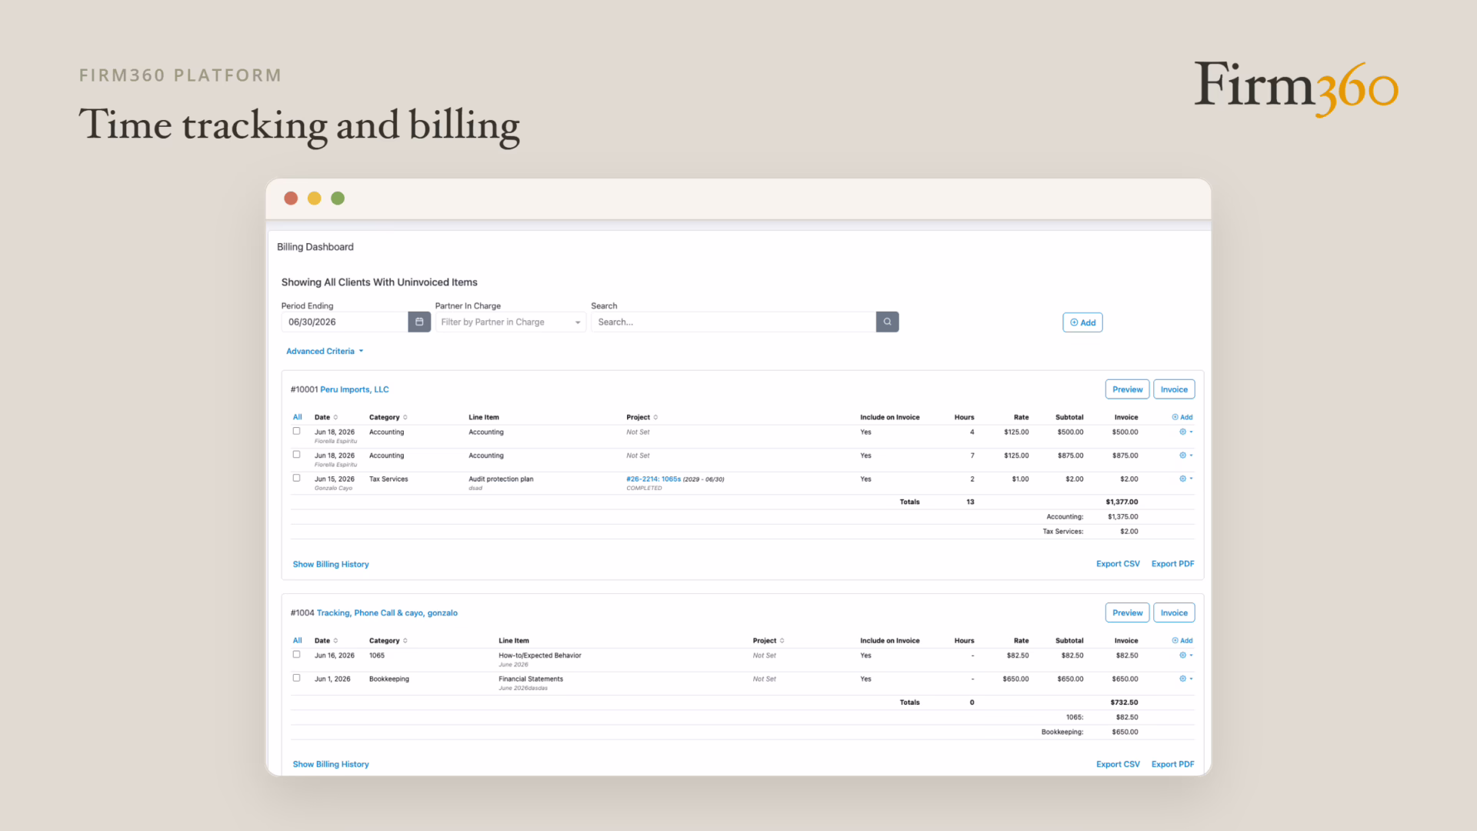
Task: Open project #26-2214: 1065s link
Action: pos(653,479)
